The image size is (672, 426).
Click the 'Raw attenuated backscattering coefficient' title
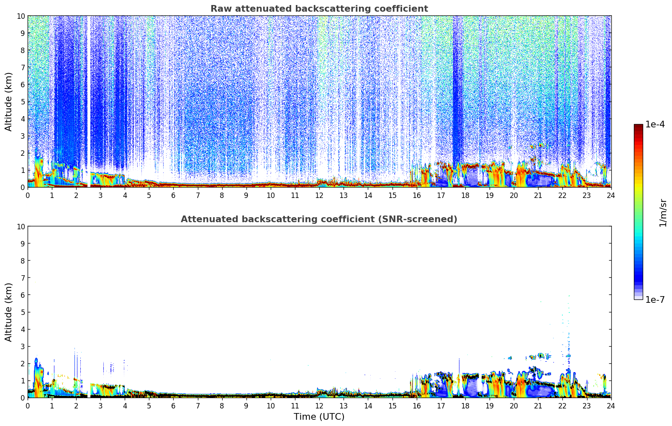point(319,9)
